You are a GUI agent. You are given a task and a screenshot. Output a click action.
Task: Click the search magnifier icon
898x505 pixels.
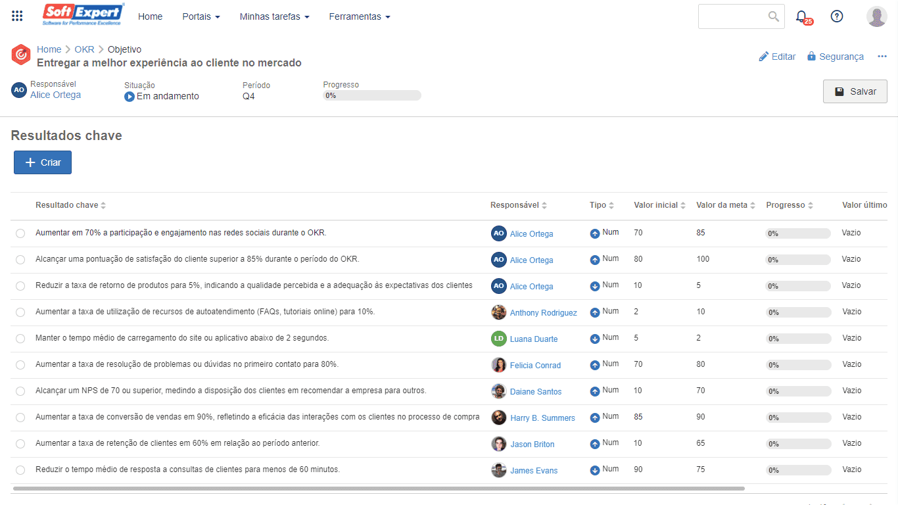(774, 16)
